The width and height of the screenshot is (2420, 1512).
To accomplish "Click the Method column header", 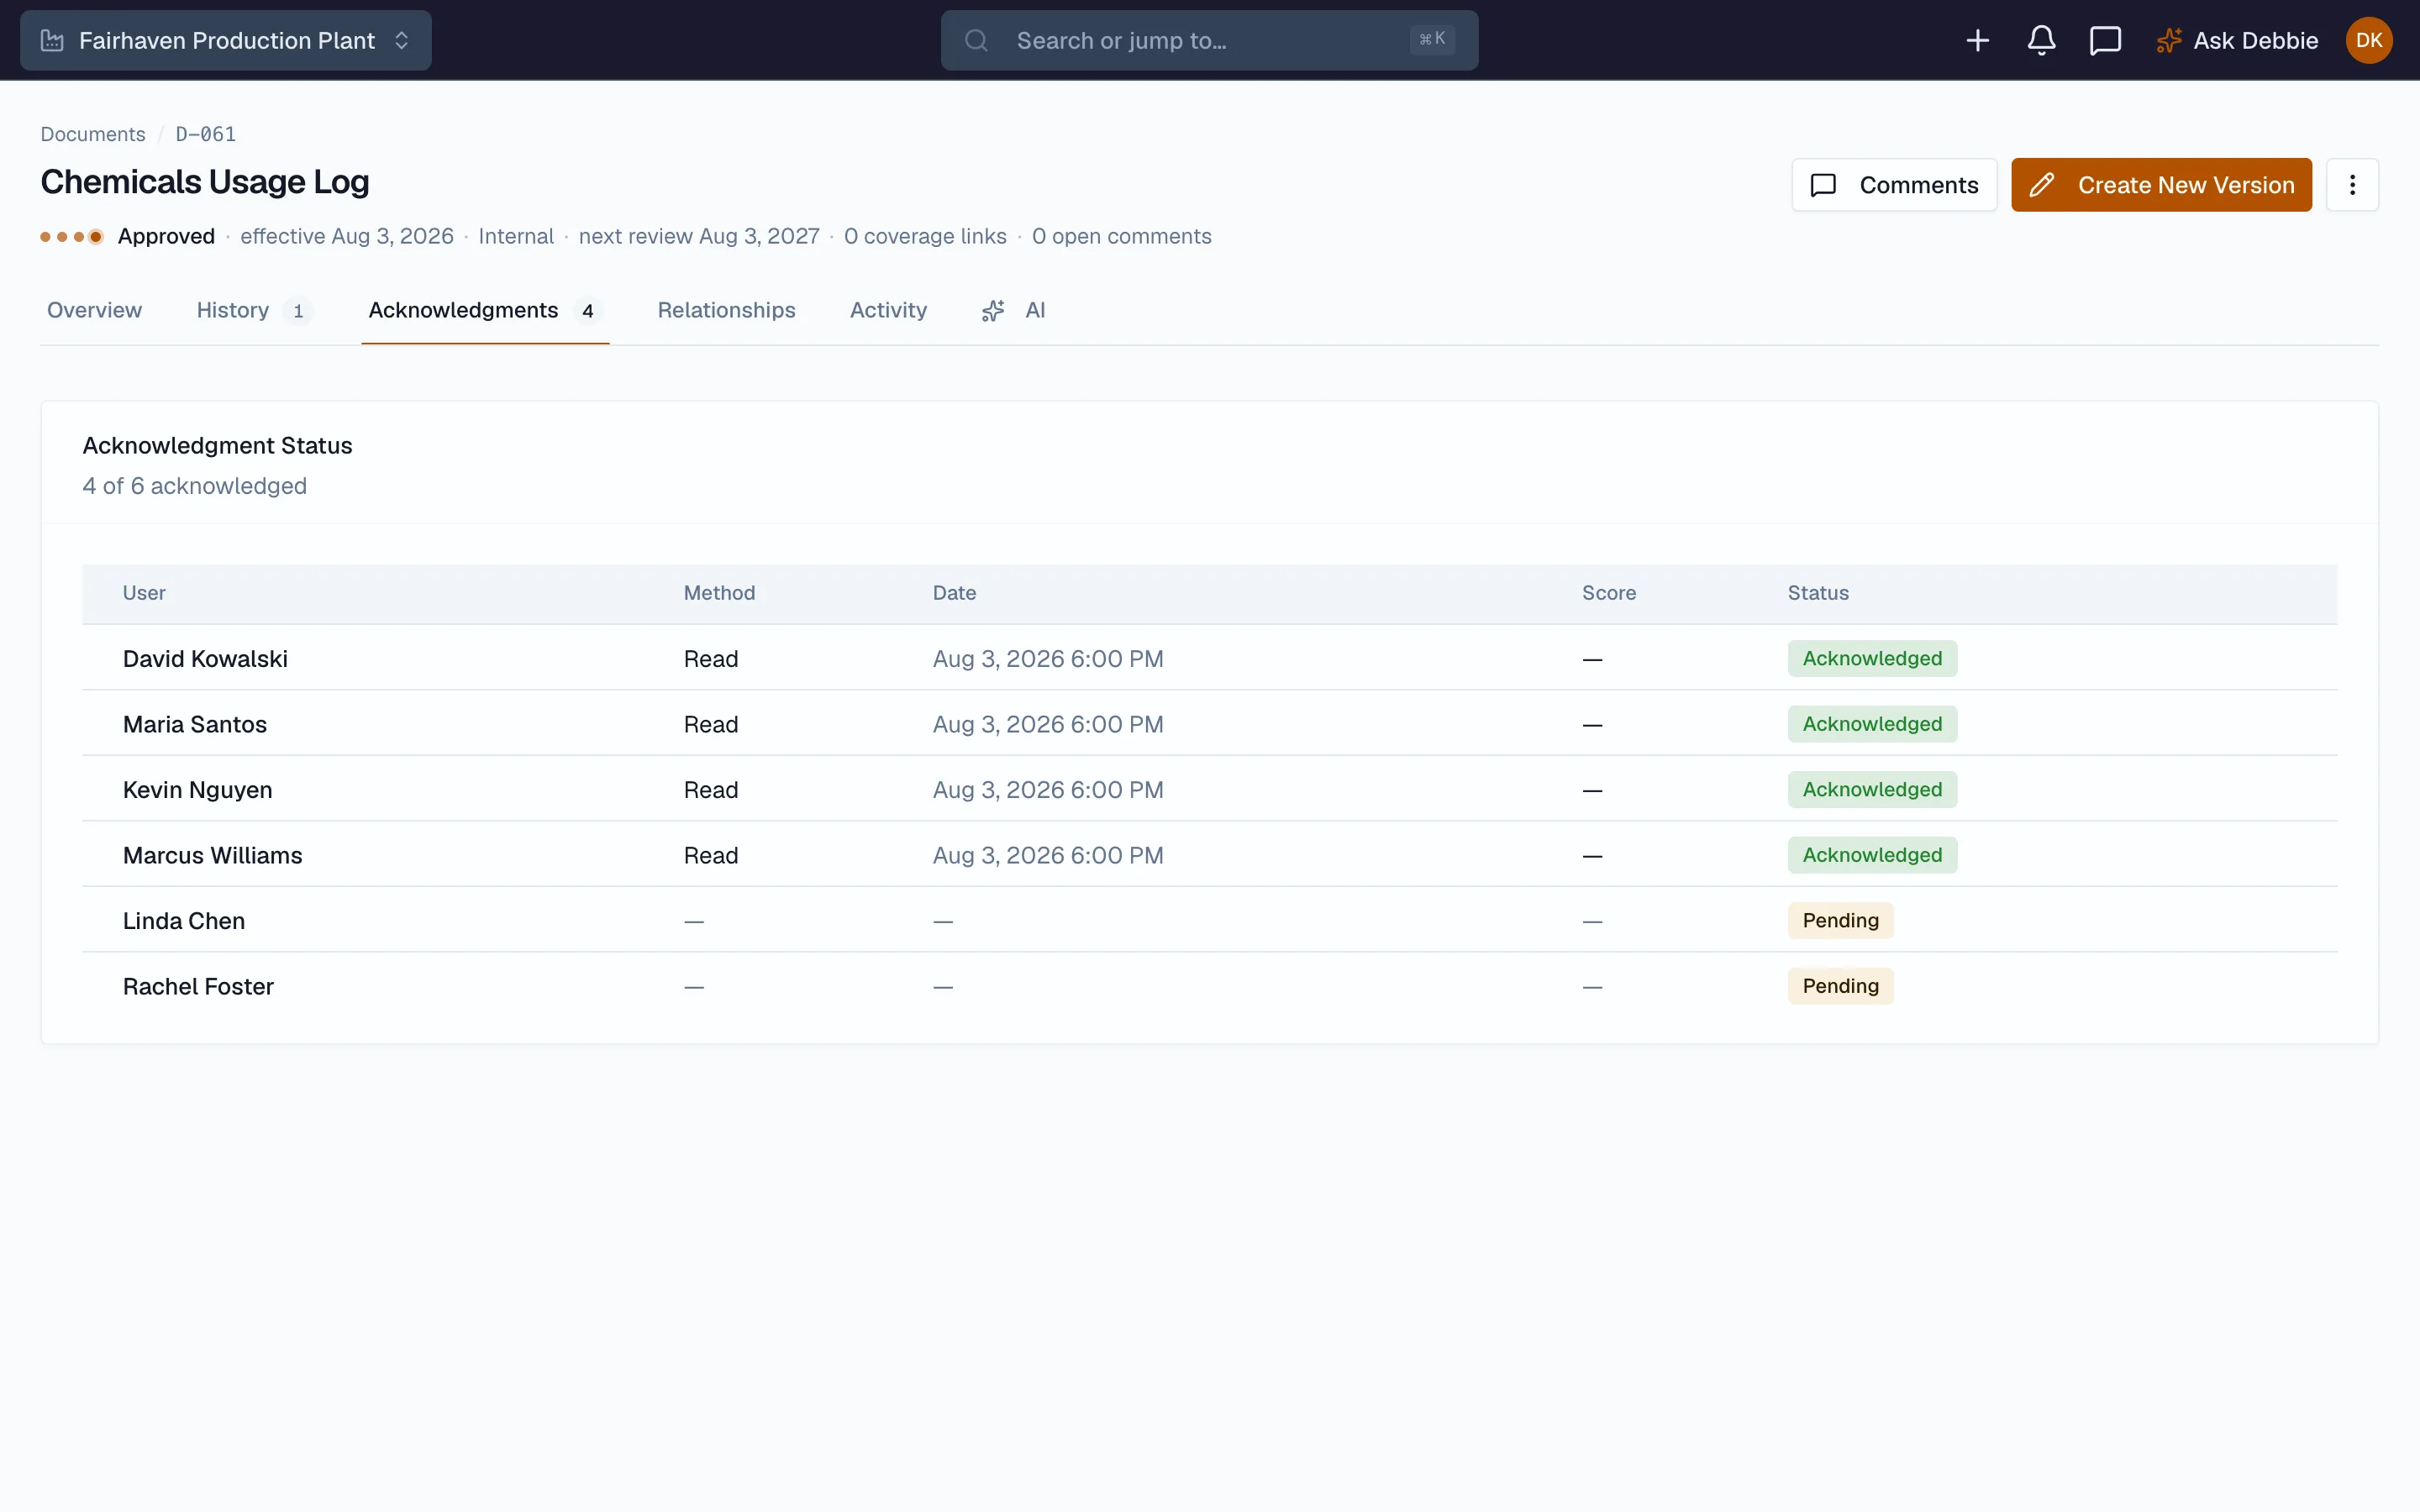I will point(719,593).
